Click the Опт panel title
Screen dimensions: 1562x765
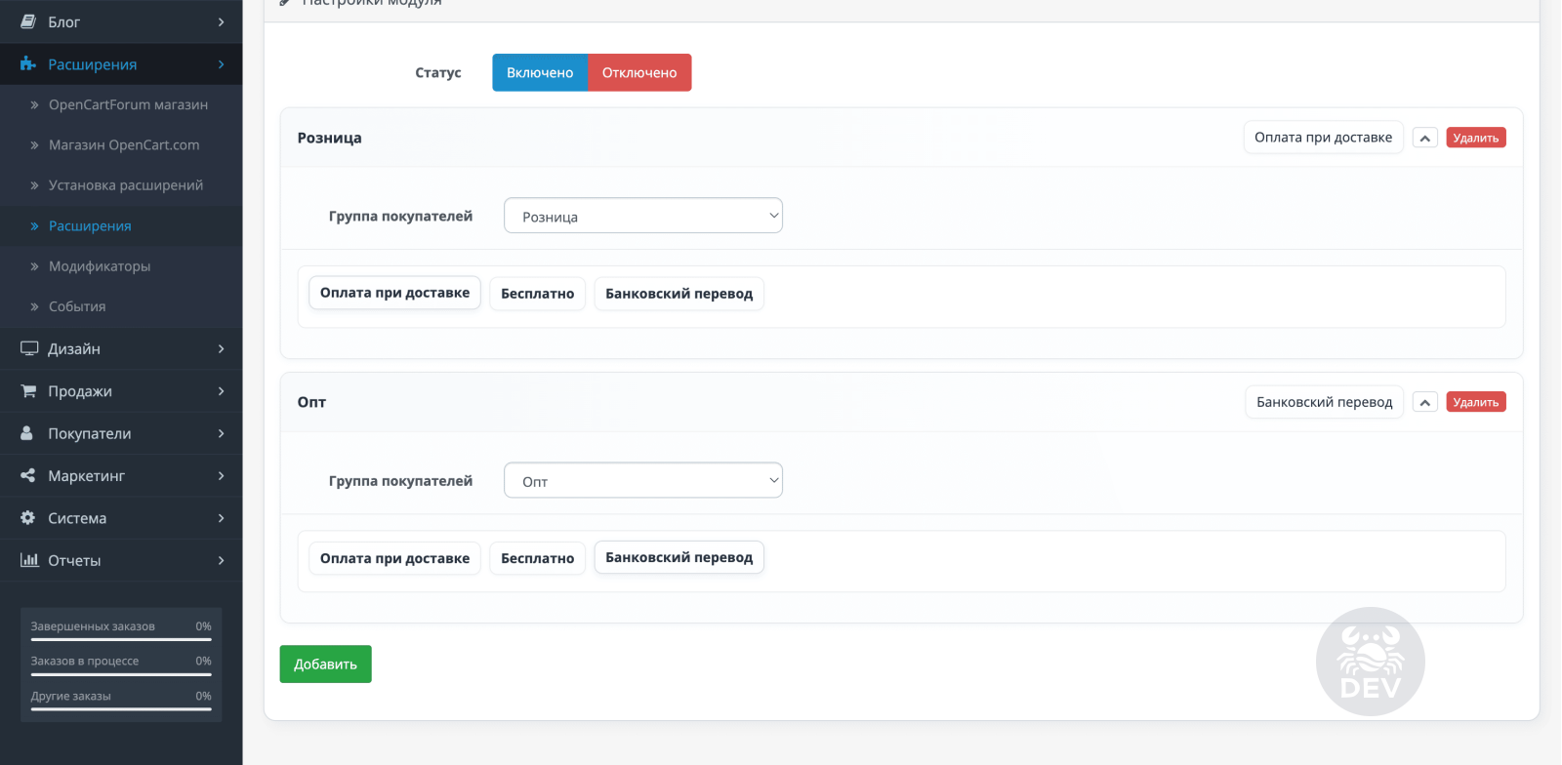tap(311, 402)
